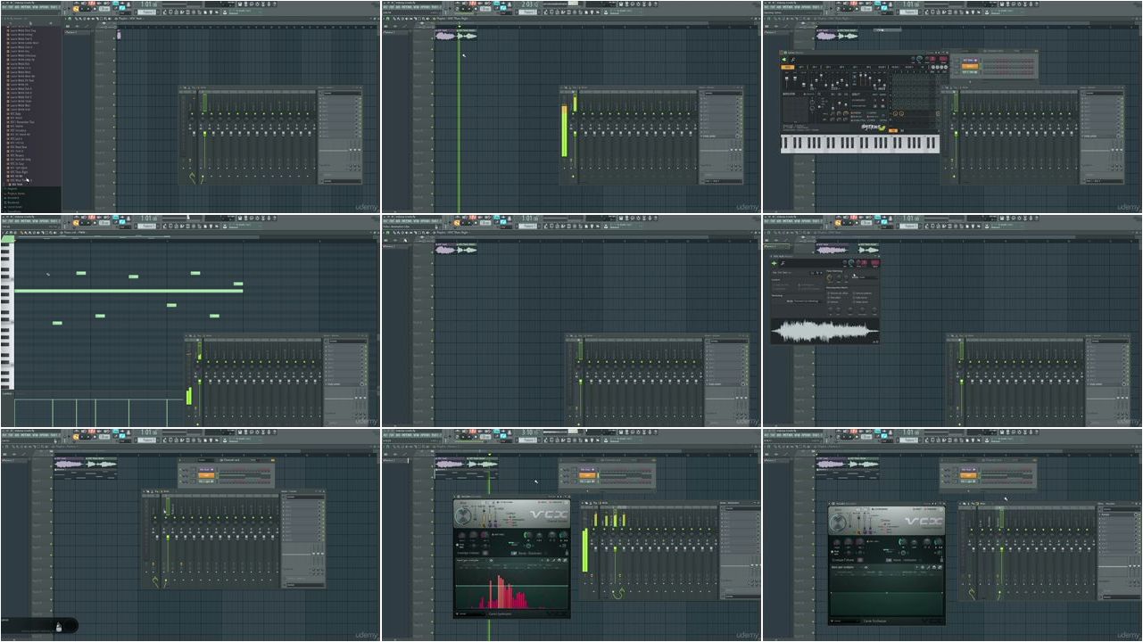The image size is (1143, 642).
Task: Click the lit green master meter in the 2:03 frame mixer
Action: 565,131
